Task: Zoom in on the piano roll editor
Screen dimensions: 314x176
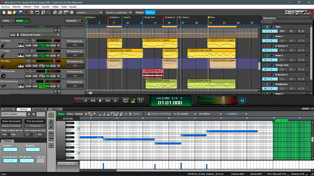Action: point(51,122)
